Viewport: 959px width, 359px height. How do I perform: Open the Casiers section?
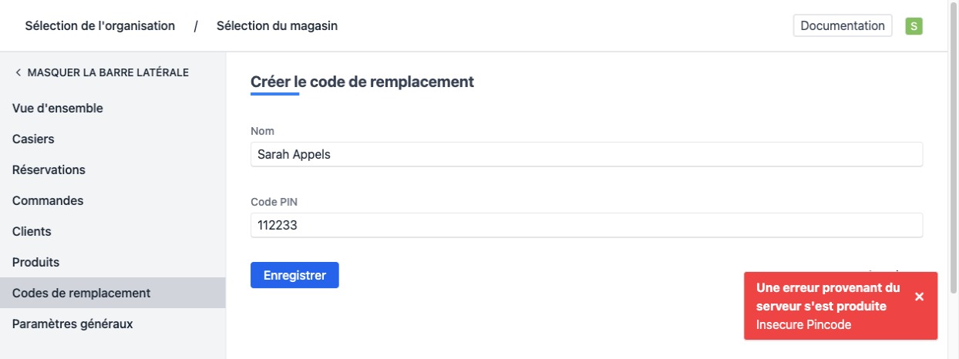coord(33,139)
